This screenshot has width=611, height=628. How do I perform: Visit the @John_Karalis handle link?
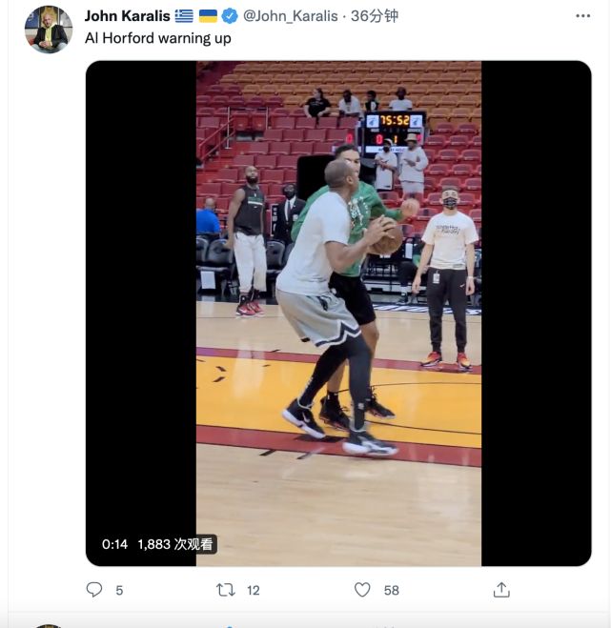(291, 16)
